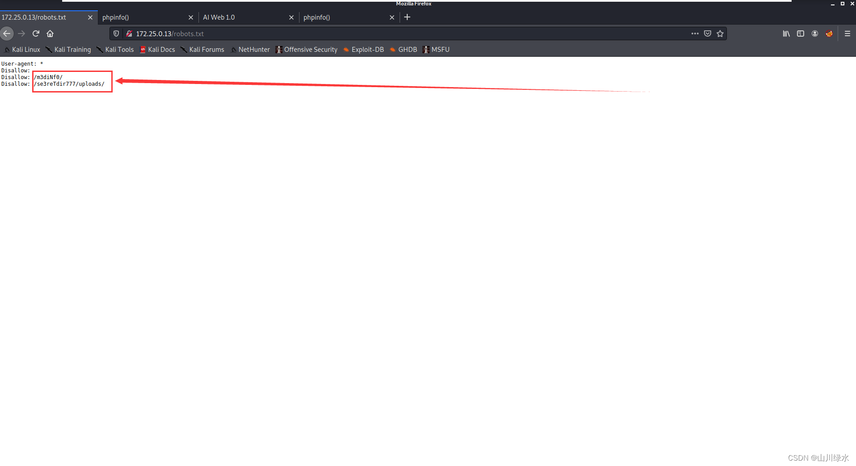This screenshot has height=466, width=856.
Task: Click the forward navigation arrow
Action: click(x=21, y=34)
